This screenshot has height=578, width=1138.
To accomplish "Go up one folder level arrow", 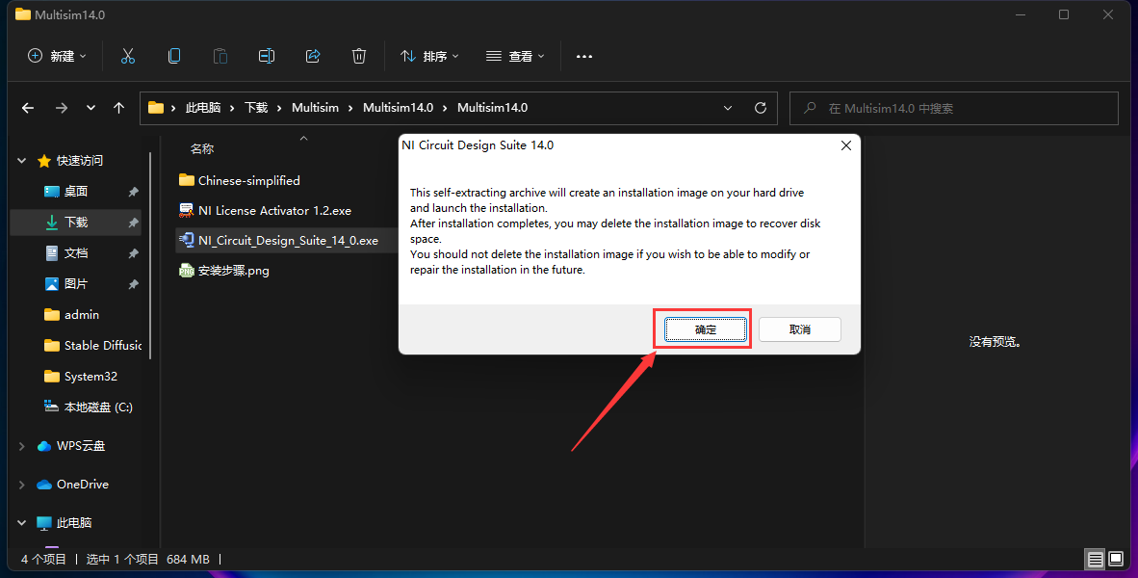I will [119, 108].
